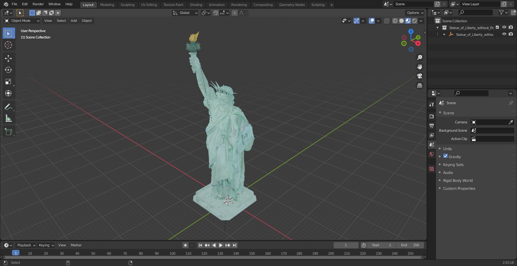Image resolution: width=517 pixels, height=266 pixels.
Task: Activate the Rotate tool
Action: (8, 70)
